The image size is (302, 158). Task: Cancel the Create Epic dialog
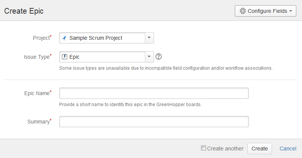pyautogui.click(x=288, y=149)
